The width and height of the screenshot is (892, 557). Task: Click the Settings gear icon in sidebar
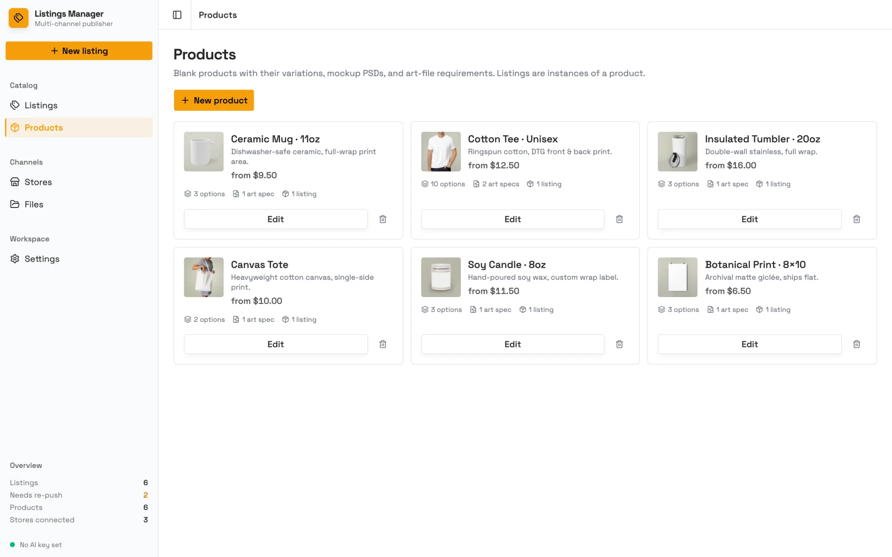[x=15, y=258]
